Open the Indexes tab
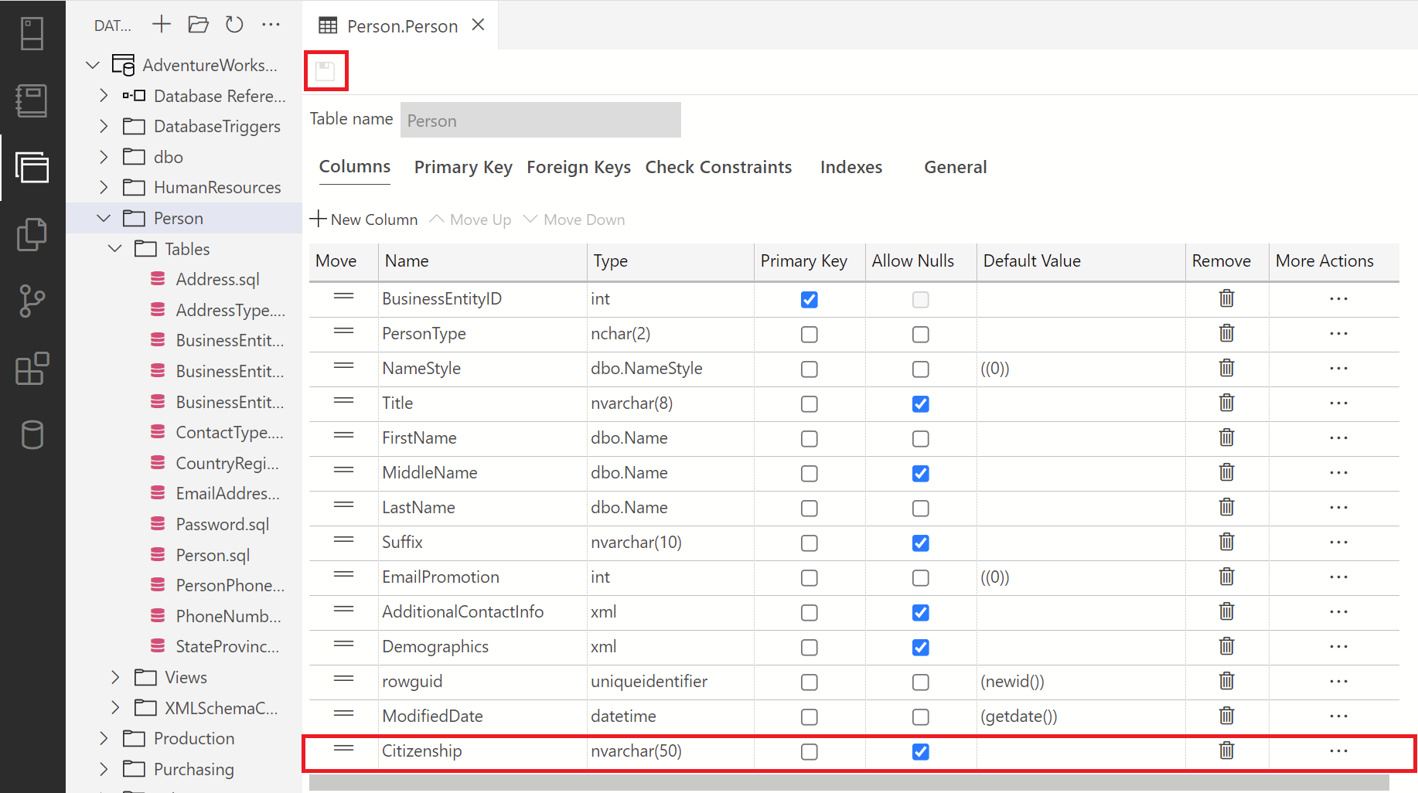The width and height of the screenshot is (1418, 793). [850, 167]
